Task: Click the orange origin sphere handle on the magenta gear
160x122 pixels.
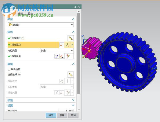Action: tap(89, 51)
